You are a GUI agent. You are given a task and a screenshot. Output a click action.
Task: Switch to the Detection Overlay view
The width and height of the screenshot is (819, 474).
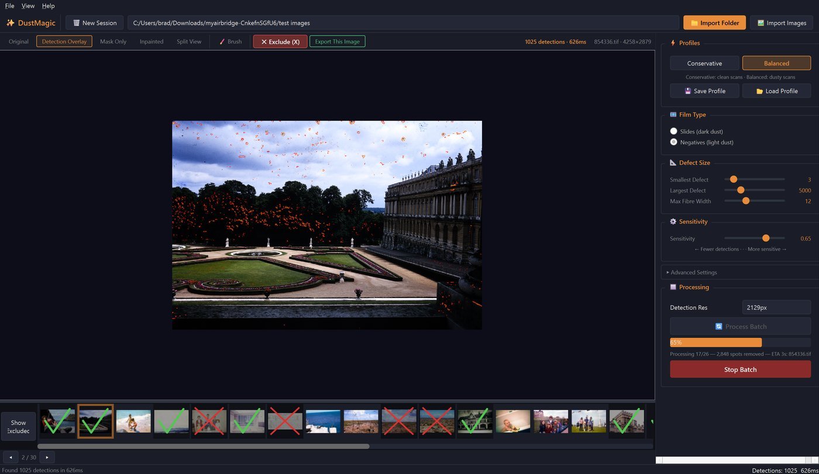pos(64,41)
